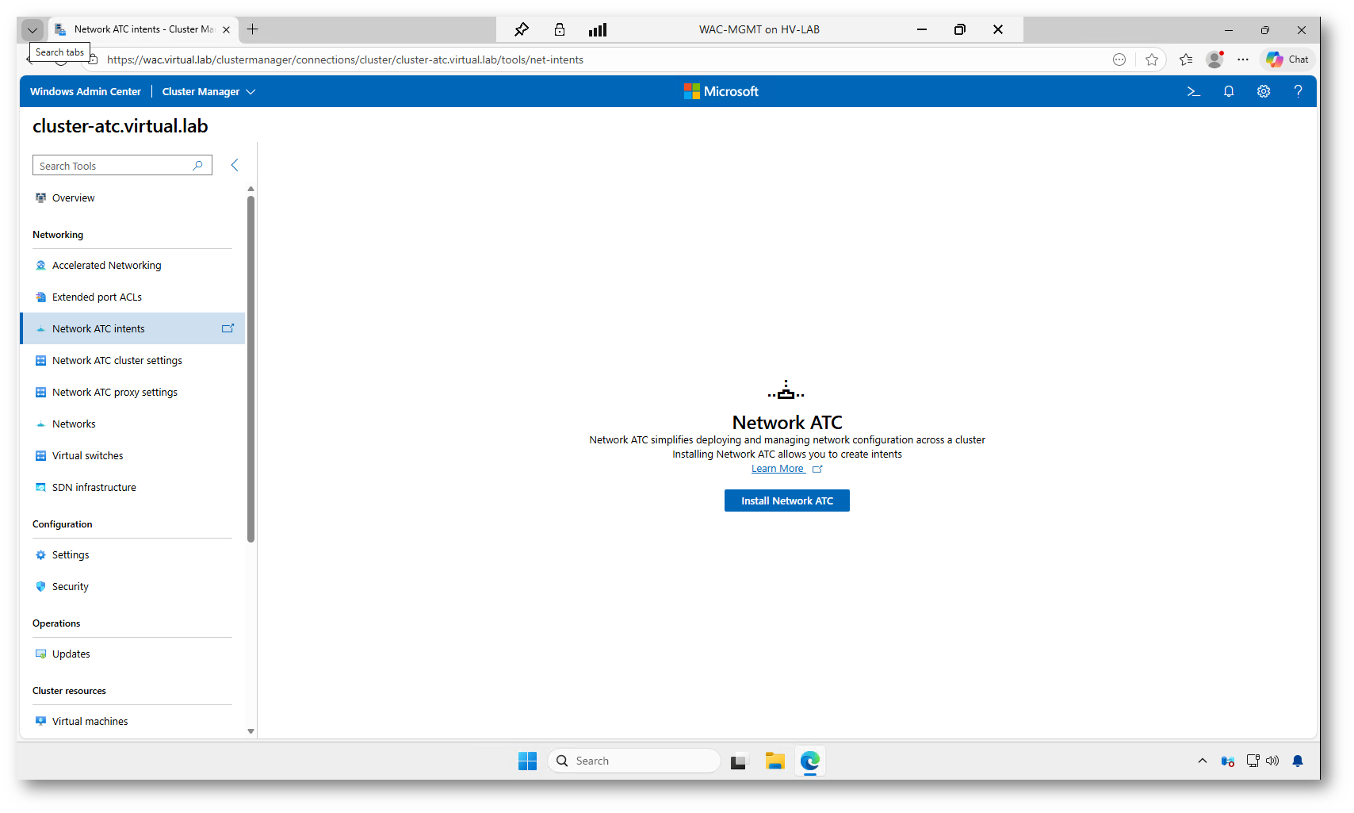Click the Network ATC cluster settings icon
The width and height of the screenshot is (1354, 813).
pyautogui.click(x=40, y=361)
